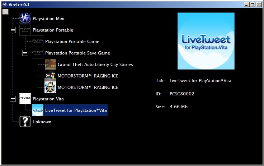Click the Veeter app icon in the title bar
Screen dimensions: 264x166
(x=5, y=5)
